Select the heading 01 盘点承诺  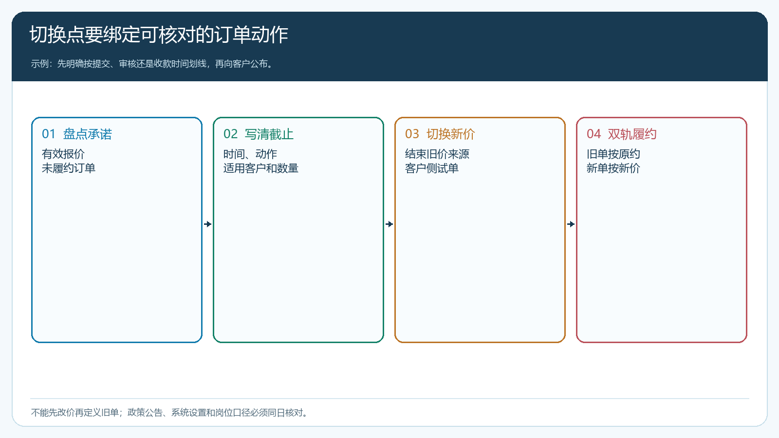(x=77, y=134)
